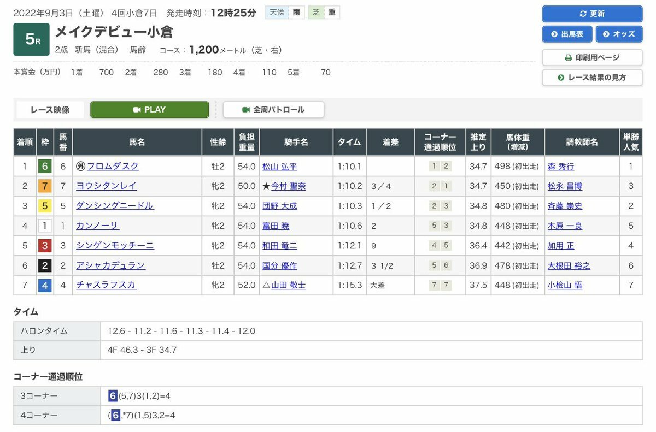Image resolution: width=656 pixels, height=432 pixels.
Task: Click the green frame number 6 badge
Action: (45, 167)
